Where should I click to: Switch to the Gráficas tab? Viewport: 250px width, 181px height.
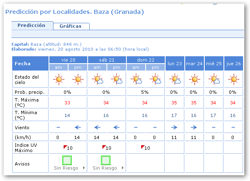point(71,26)
